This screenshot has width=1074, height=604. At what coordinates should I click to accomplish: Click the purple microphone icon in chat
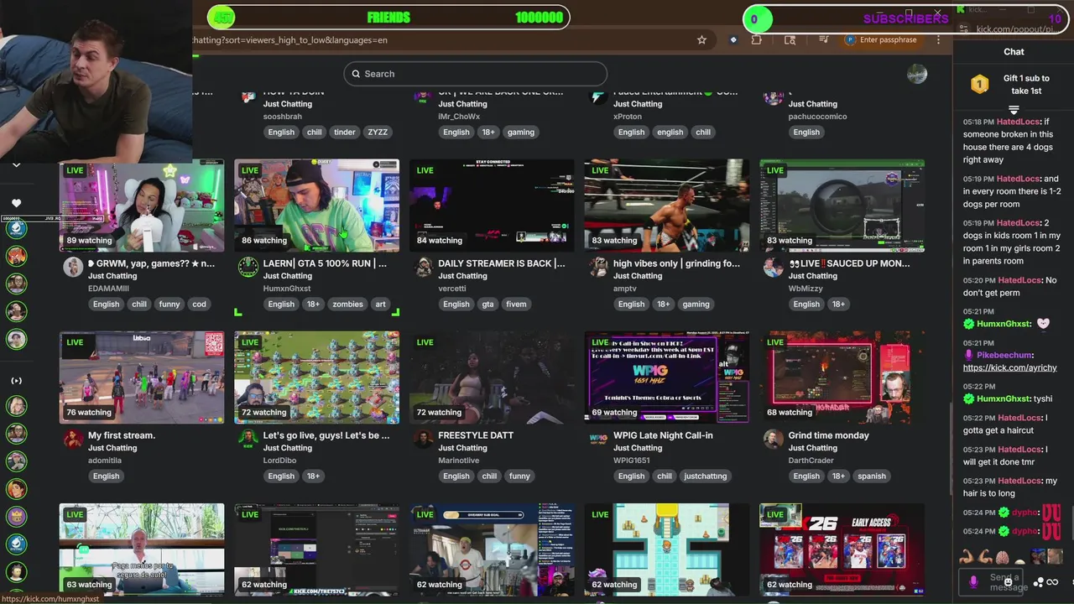pyautogui.click(x=973, y=581)
